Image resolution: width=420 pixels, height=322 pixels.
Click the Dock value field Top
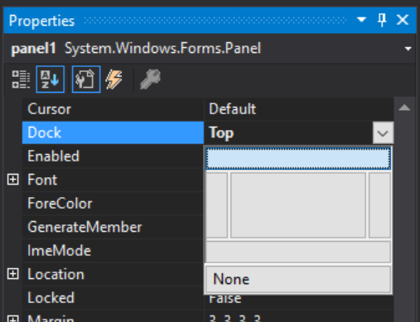tap(288, 132)
